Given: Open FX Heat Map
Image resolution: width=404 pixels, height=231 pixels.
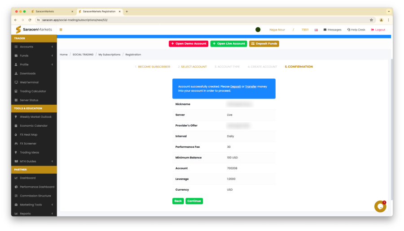Looking at the screenshot, I should [x=34, y=135].
